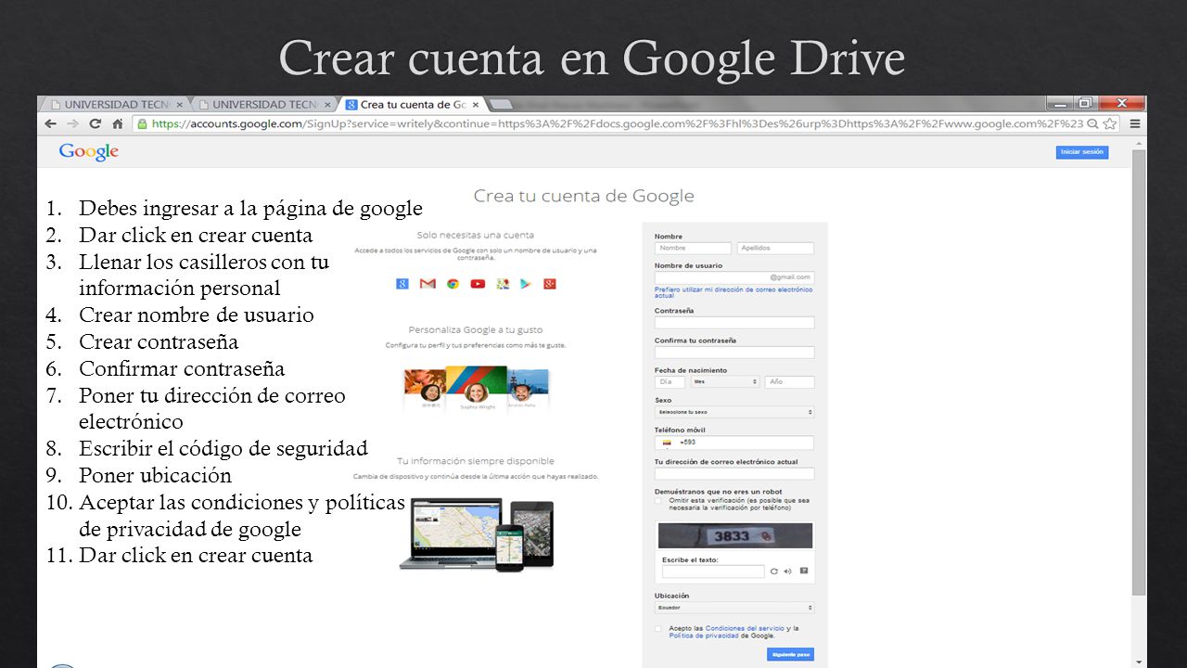Open a new tab button
Viewport: 1187px width, 668px height.
500,104
